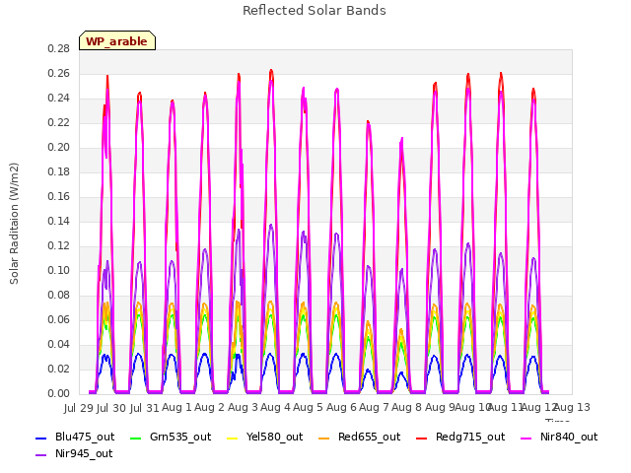
Task: Click the Aug 2 x-axis date label
Action: pos(209,407)
